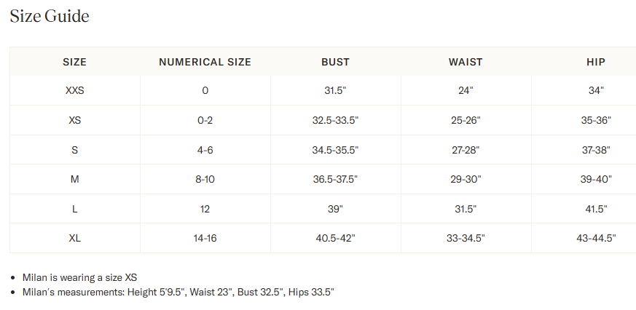Click the 31.5" bust cell for XXS
Screen dimensions: 636x310
point(335,91)
